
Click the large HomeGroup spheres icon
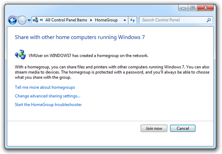(20, 55)
